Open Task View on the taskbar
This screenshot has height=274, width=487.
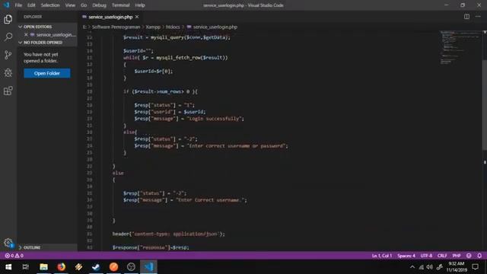tap(25, 267)
